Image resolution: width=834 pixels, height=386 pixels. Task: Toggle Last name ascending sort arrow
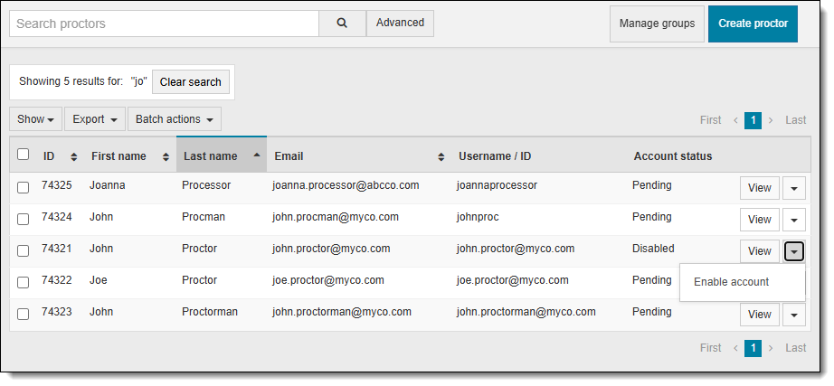[257, 155]
